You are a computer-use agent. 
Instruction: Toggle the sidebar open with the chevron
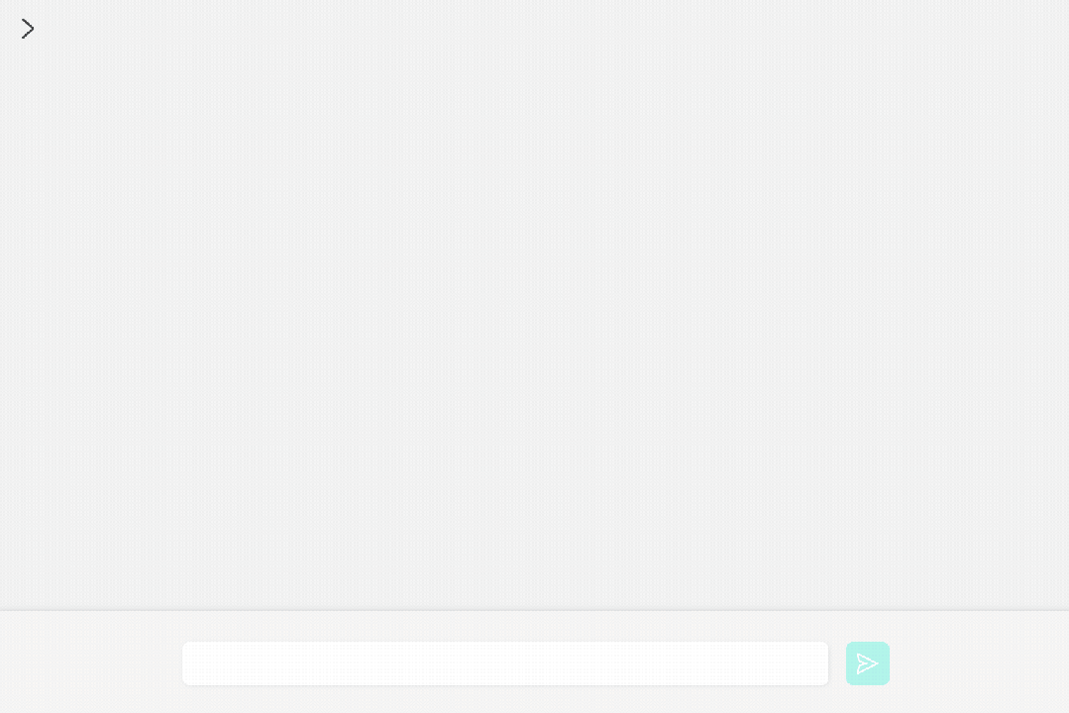tap(28, 29)
